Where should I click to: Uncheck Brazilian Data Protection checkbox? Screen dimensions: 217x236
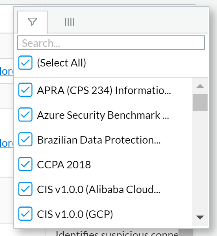coord(25,139)
